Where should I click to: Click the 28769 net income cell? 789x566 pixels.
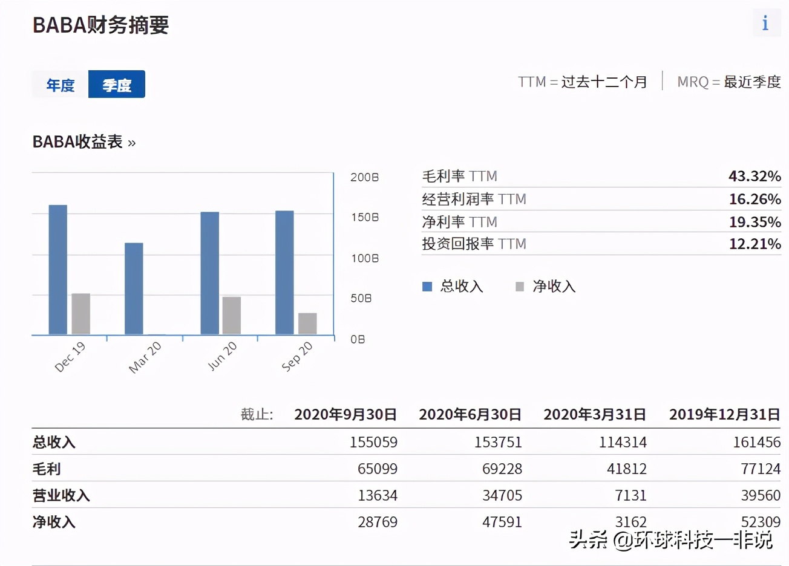[x=378, y=522]
